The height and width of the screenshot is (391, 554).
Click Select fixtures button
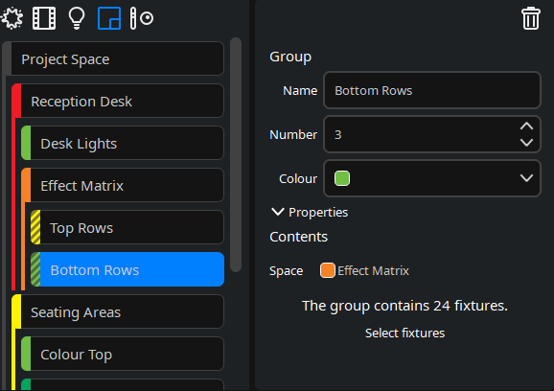tap(404, 333)
